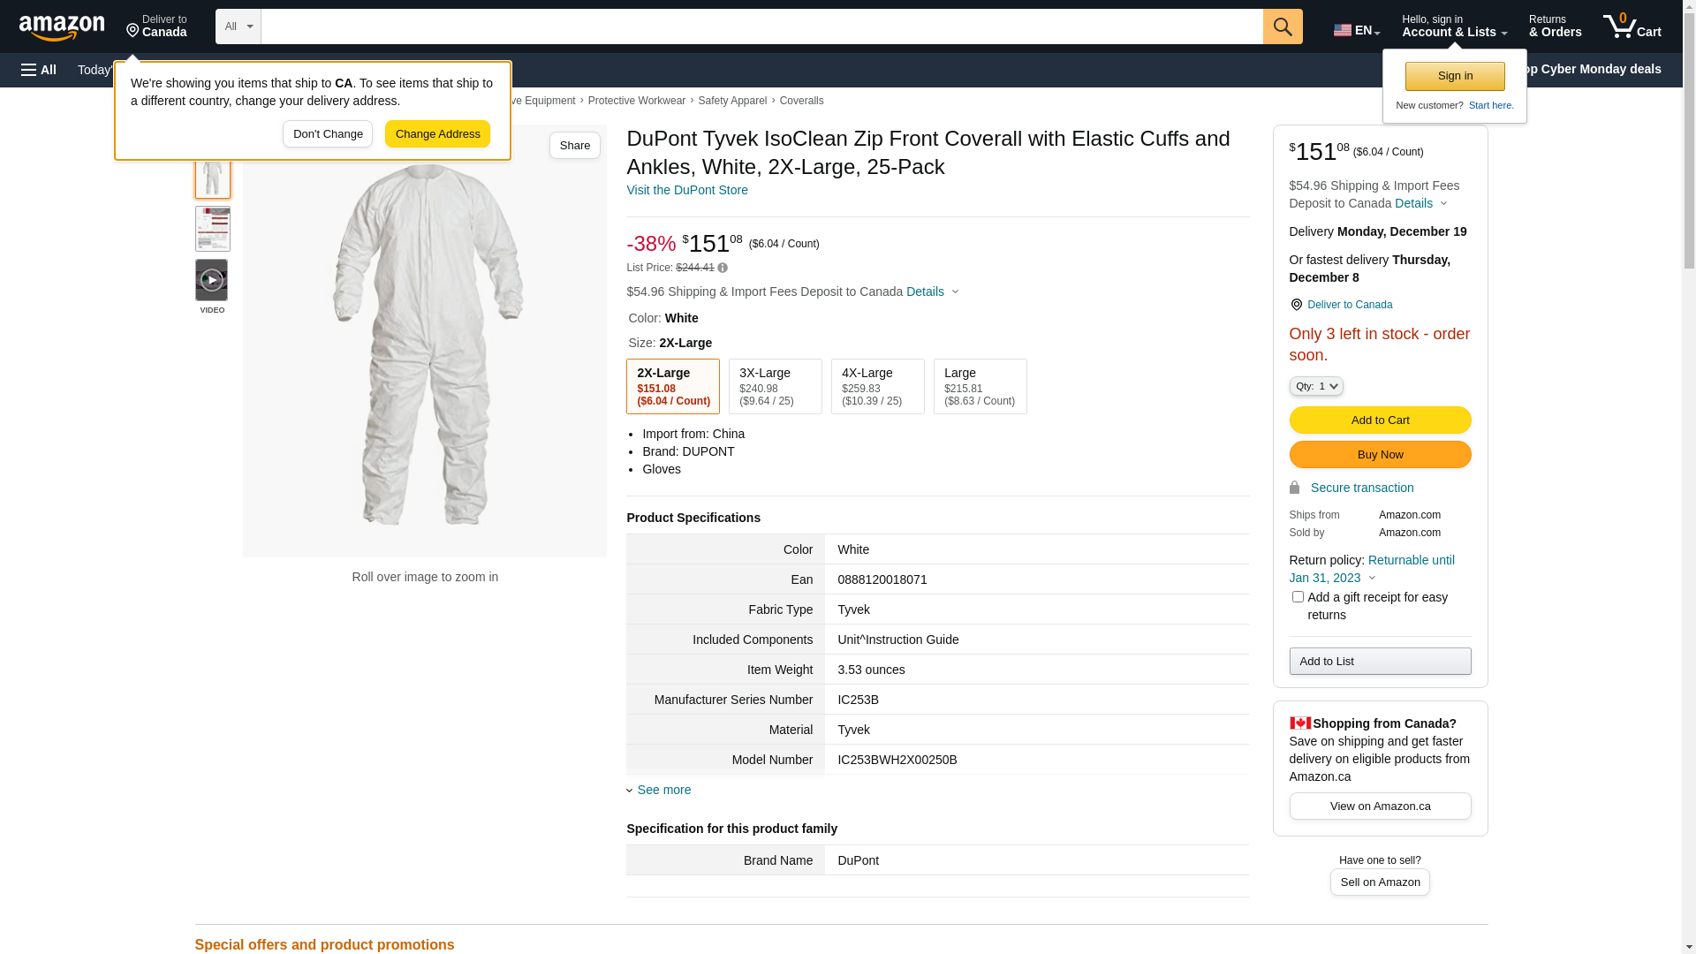Open the All search category dropdown

238,26
